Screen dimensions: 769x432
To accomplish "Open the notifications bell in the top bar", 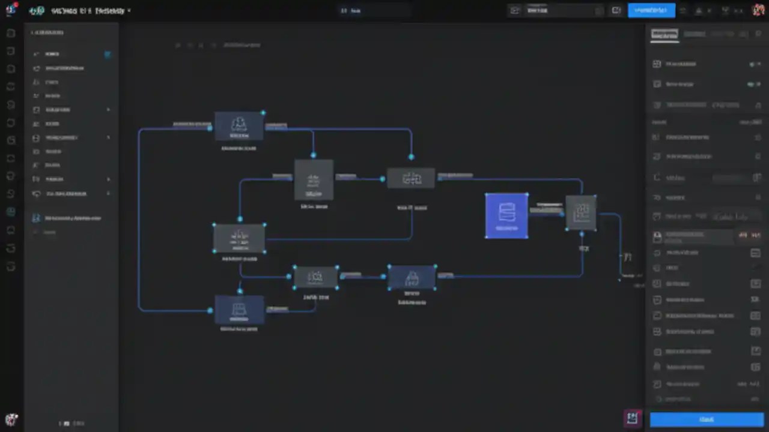I will click(x=699, y=10).
